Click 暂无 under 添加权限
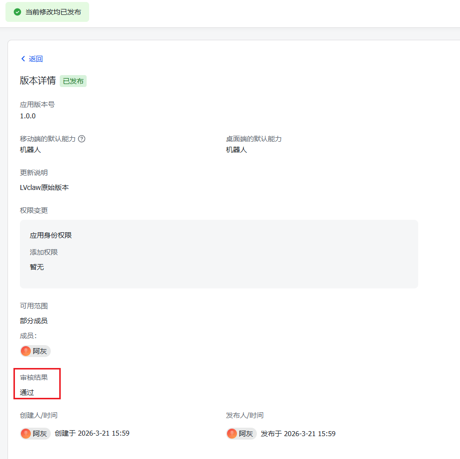The width and height of the screenshot is (460, 459). click(37, 267)
